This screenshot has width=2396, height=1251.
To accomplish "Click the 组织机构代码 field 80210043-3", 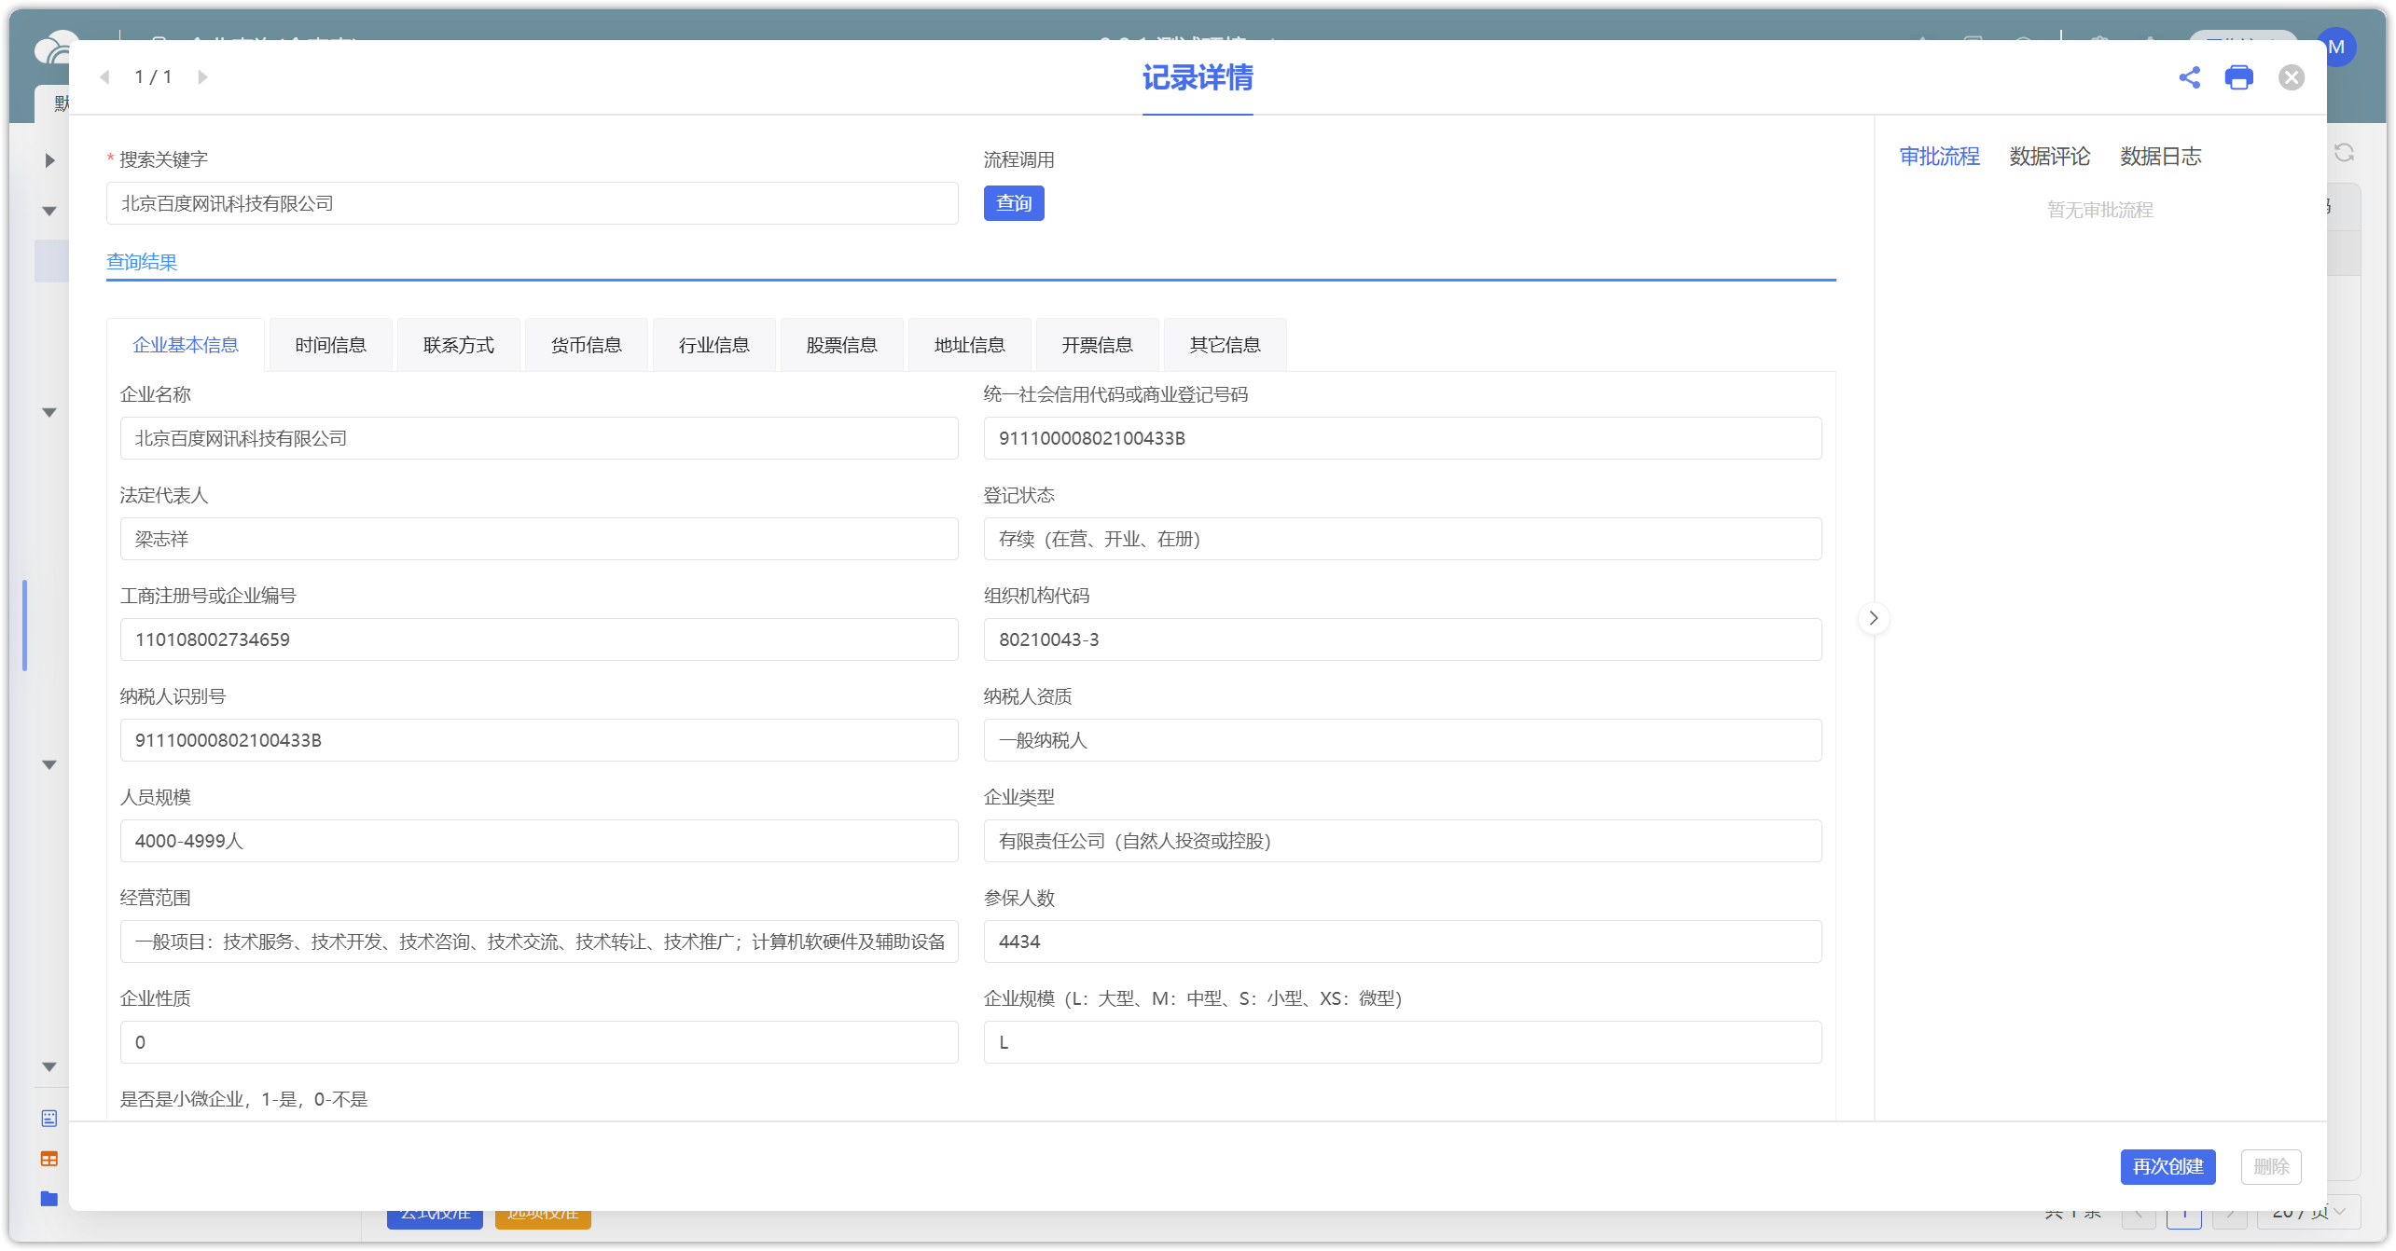I will pos(1402,639).
